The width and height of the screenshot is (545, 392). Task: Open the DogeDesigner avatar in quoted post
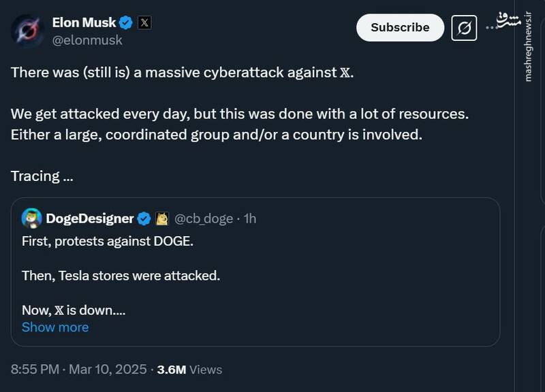click(x=32, y=218)
